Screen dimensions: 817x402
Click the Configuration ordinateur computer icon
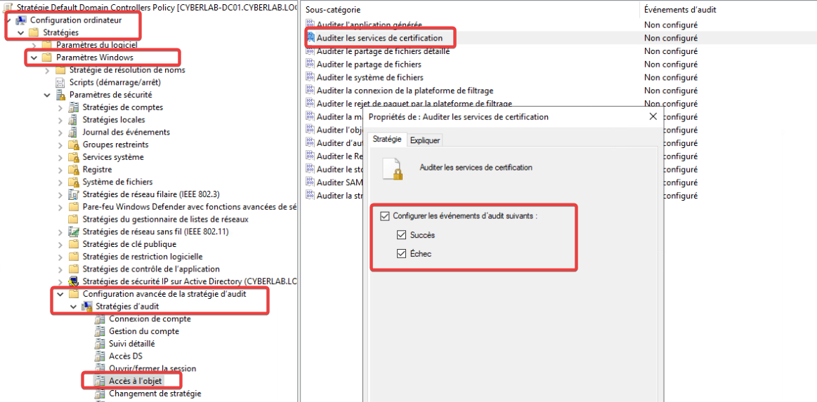22,20
